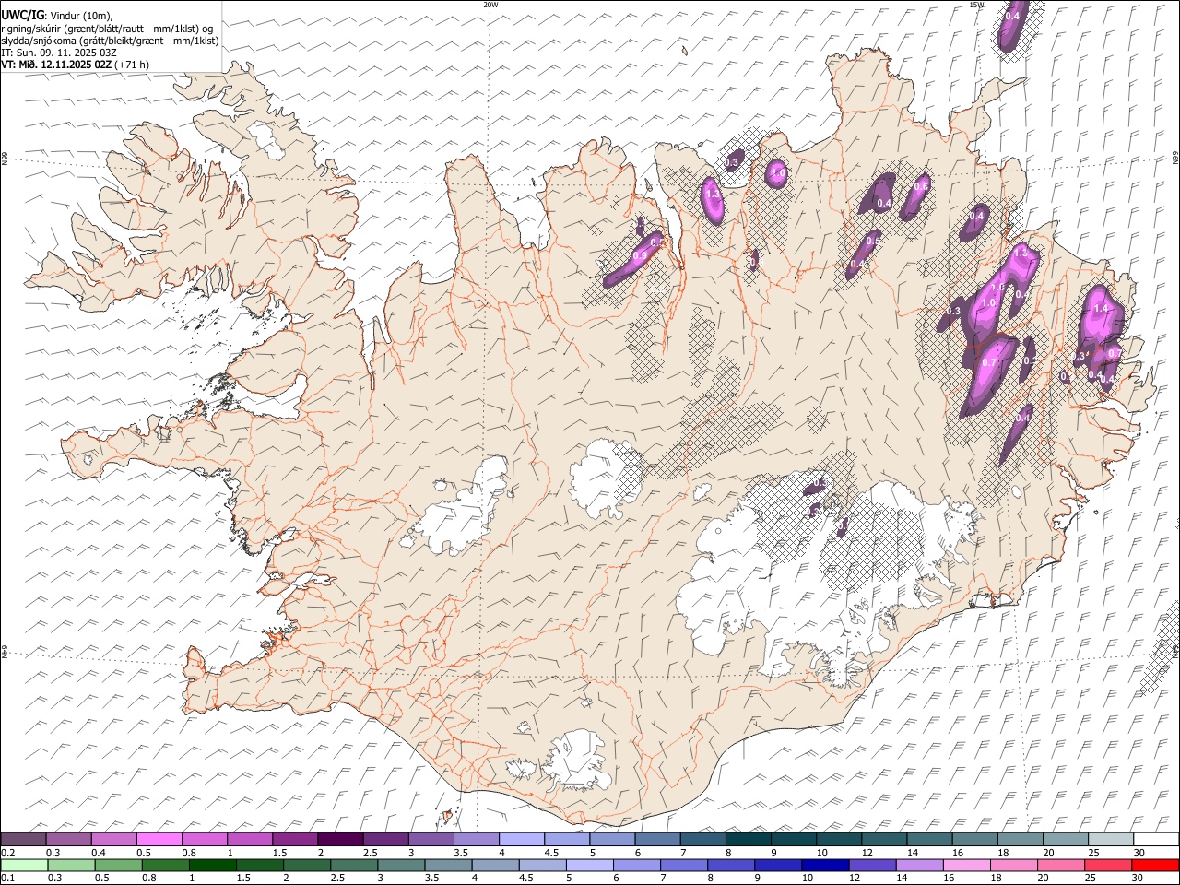This screenshot has height=885, width=1180.
Task: Pick the deep blue 10 swatch in rain legend
Action: tap(825, 865)
